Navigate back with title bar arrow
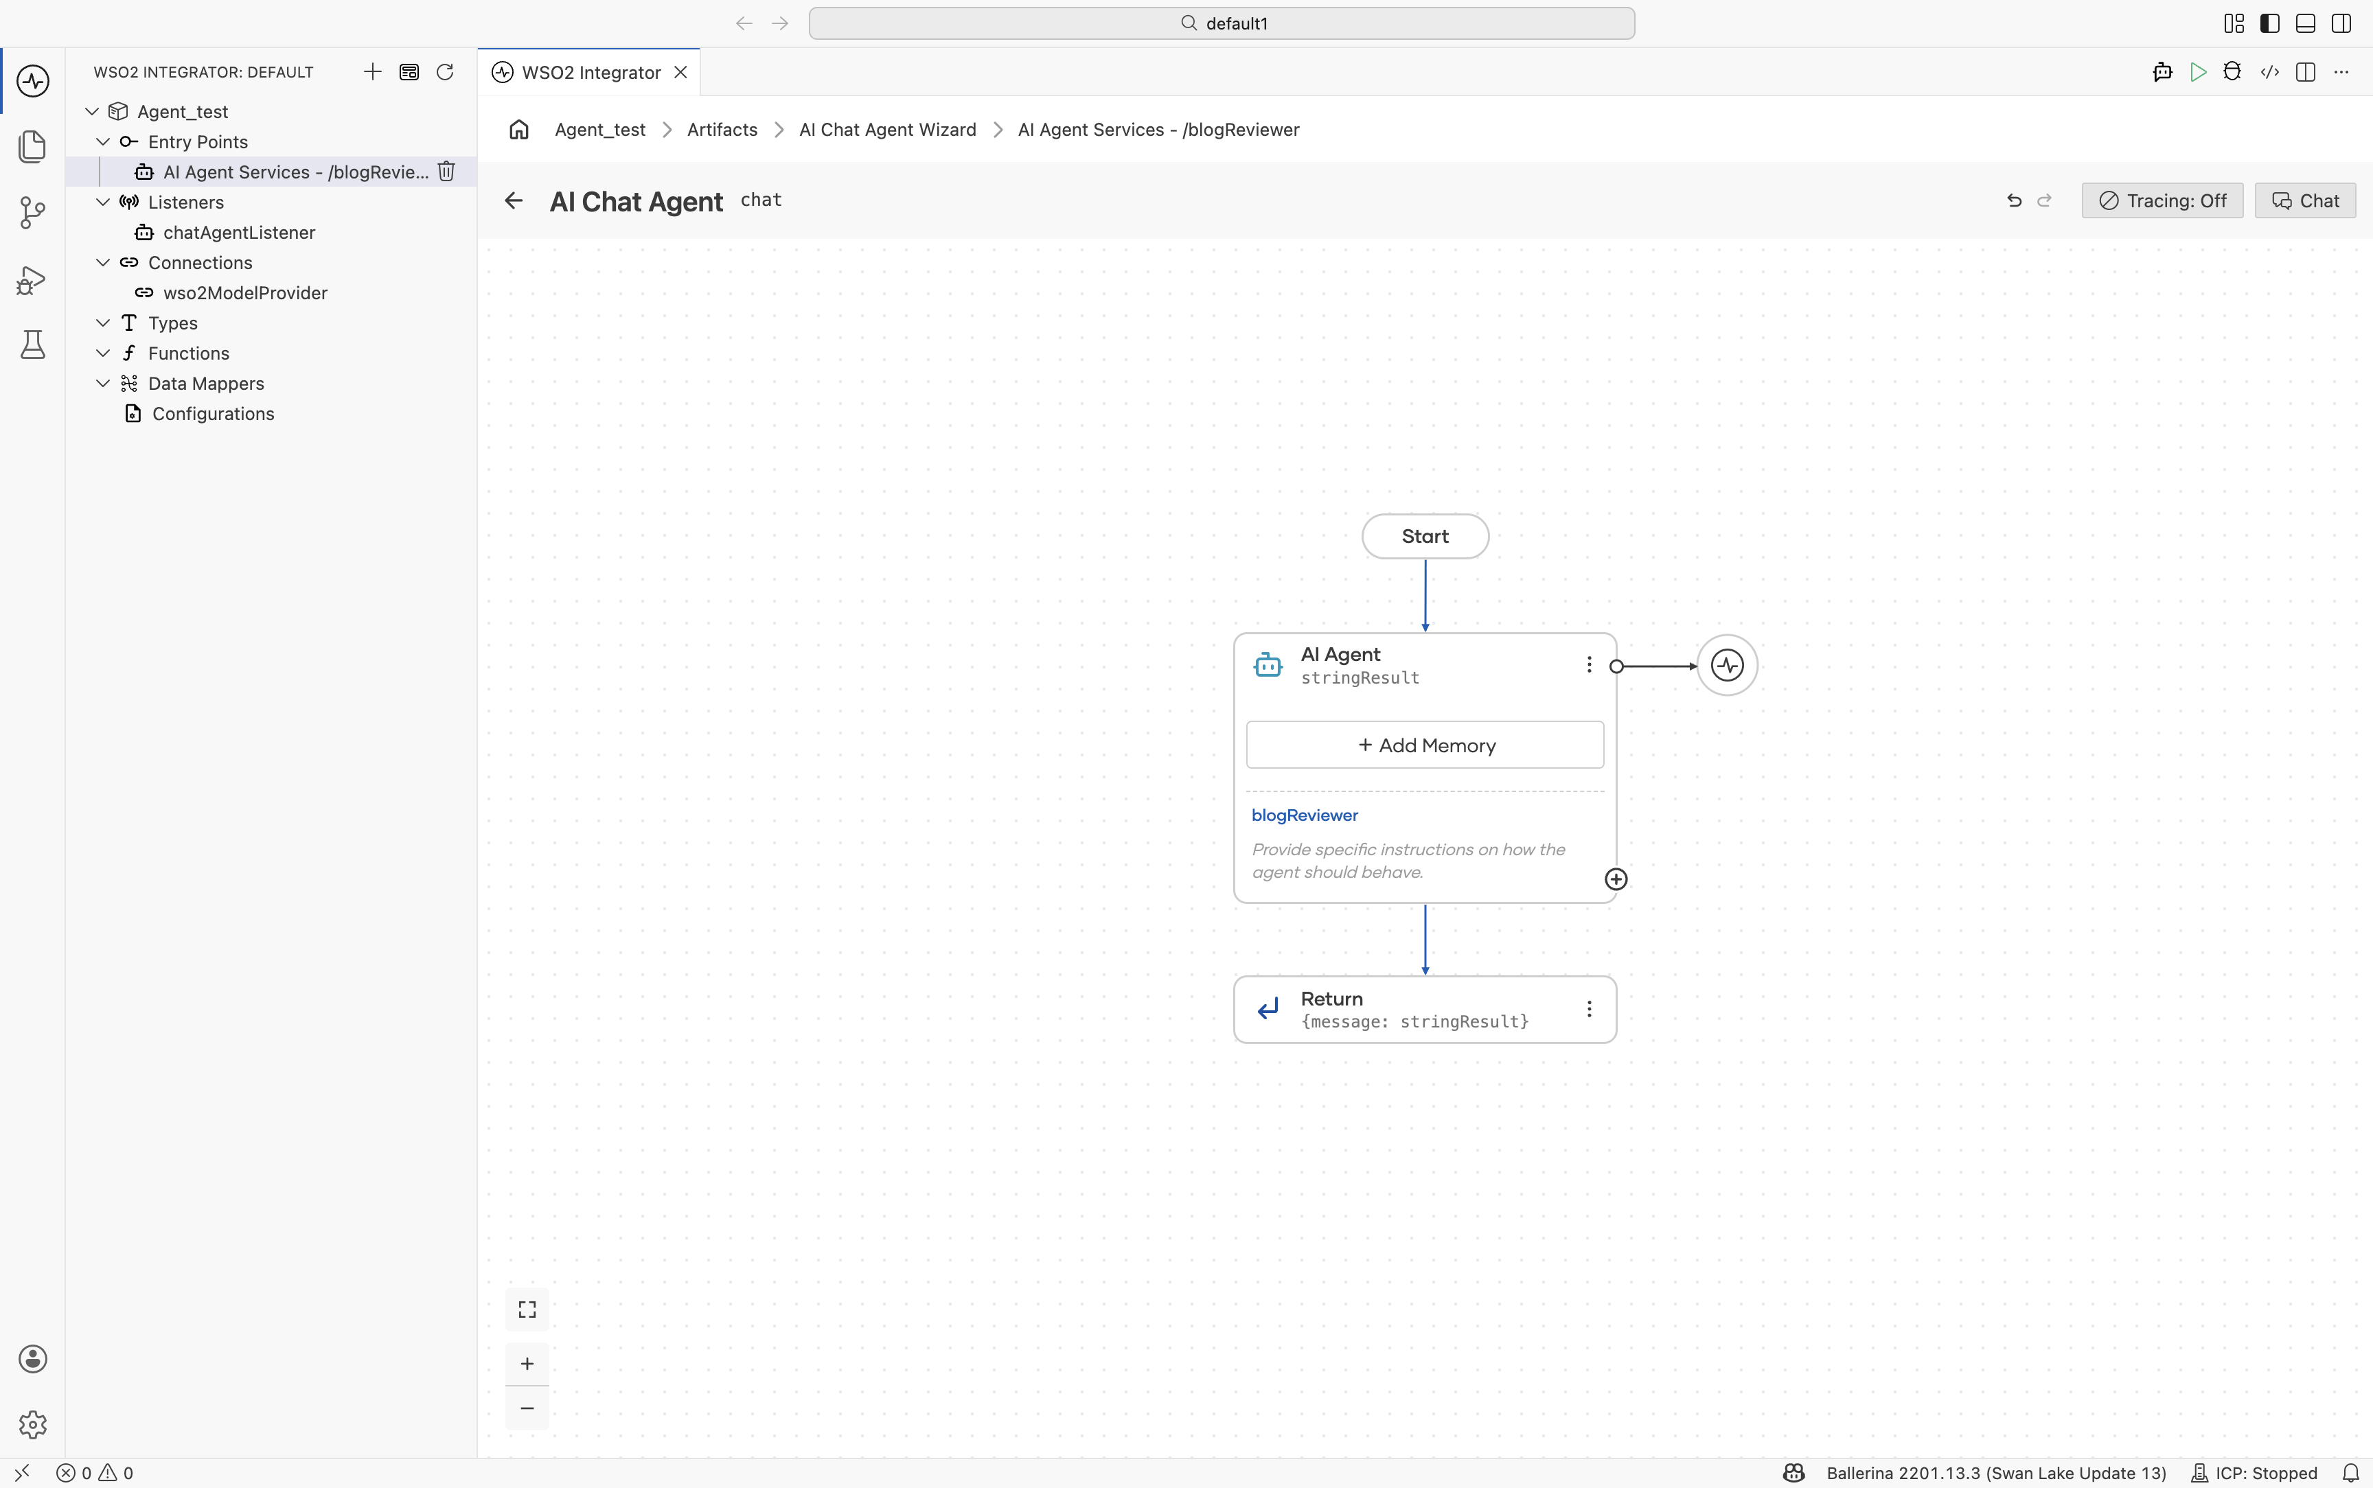This screenshot has height=1488, width=2373. tap(744, 23)
